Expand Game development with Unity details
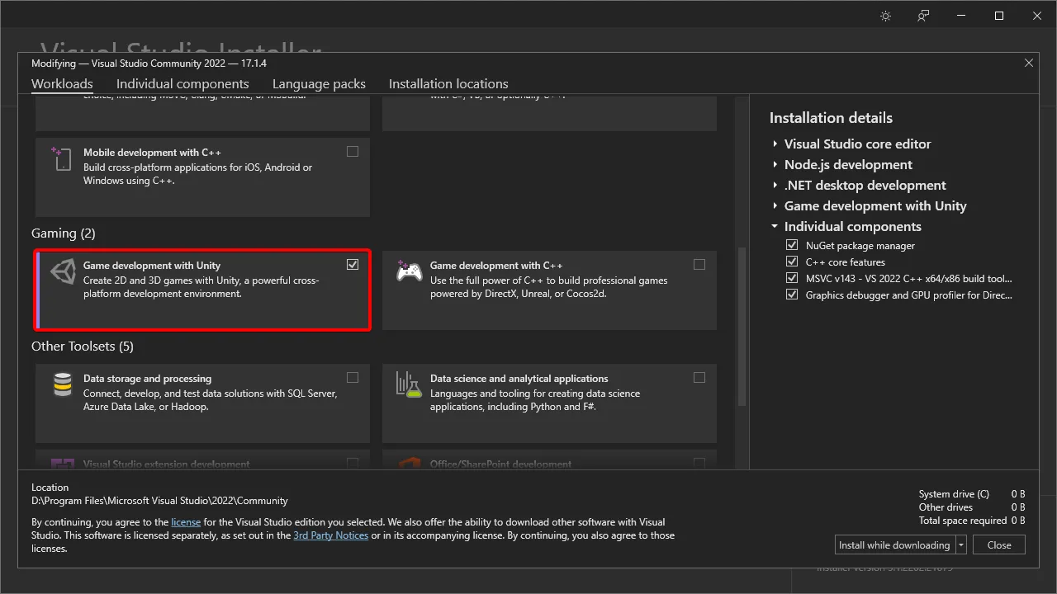1057x594 pixels. [775, 205]
